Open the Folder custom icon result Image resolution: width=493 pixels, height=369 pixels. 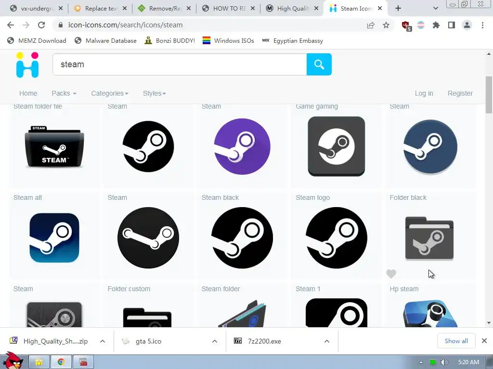pos(147,317)
